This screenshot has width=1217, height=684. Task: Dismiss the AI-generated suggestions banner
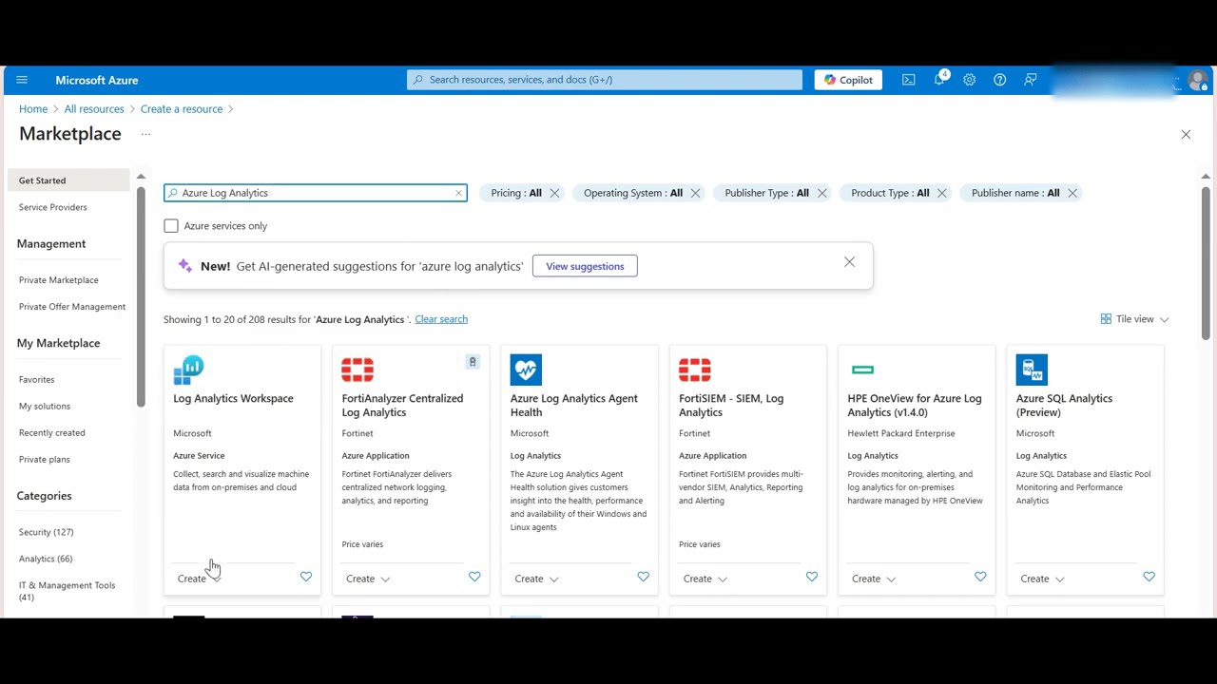[x=849, y=262]
